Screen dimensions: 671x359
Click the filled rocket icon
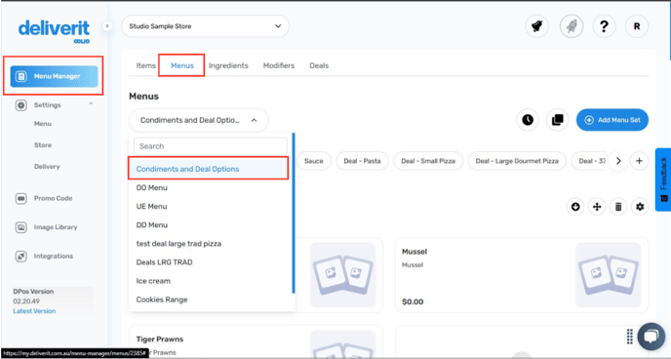coord(537,26)
